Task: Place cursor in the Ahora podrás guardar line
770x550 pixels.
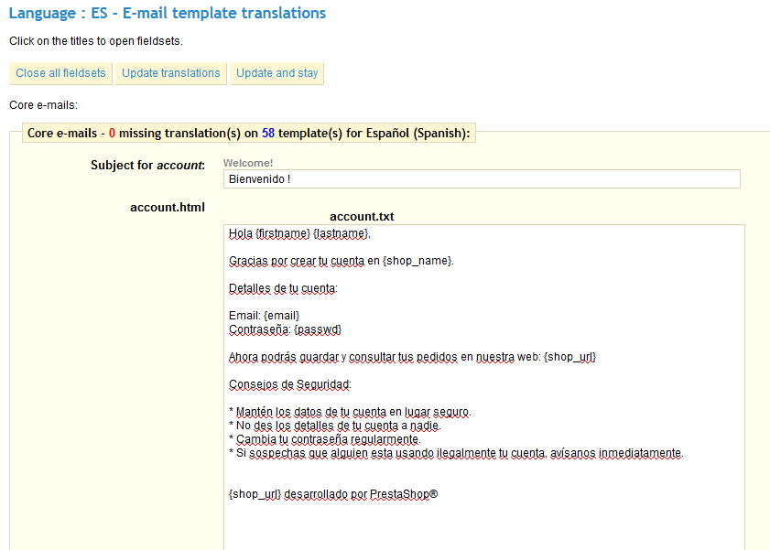Action: pyautogui.click(x=412, y=357)
